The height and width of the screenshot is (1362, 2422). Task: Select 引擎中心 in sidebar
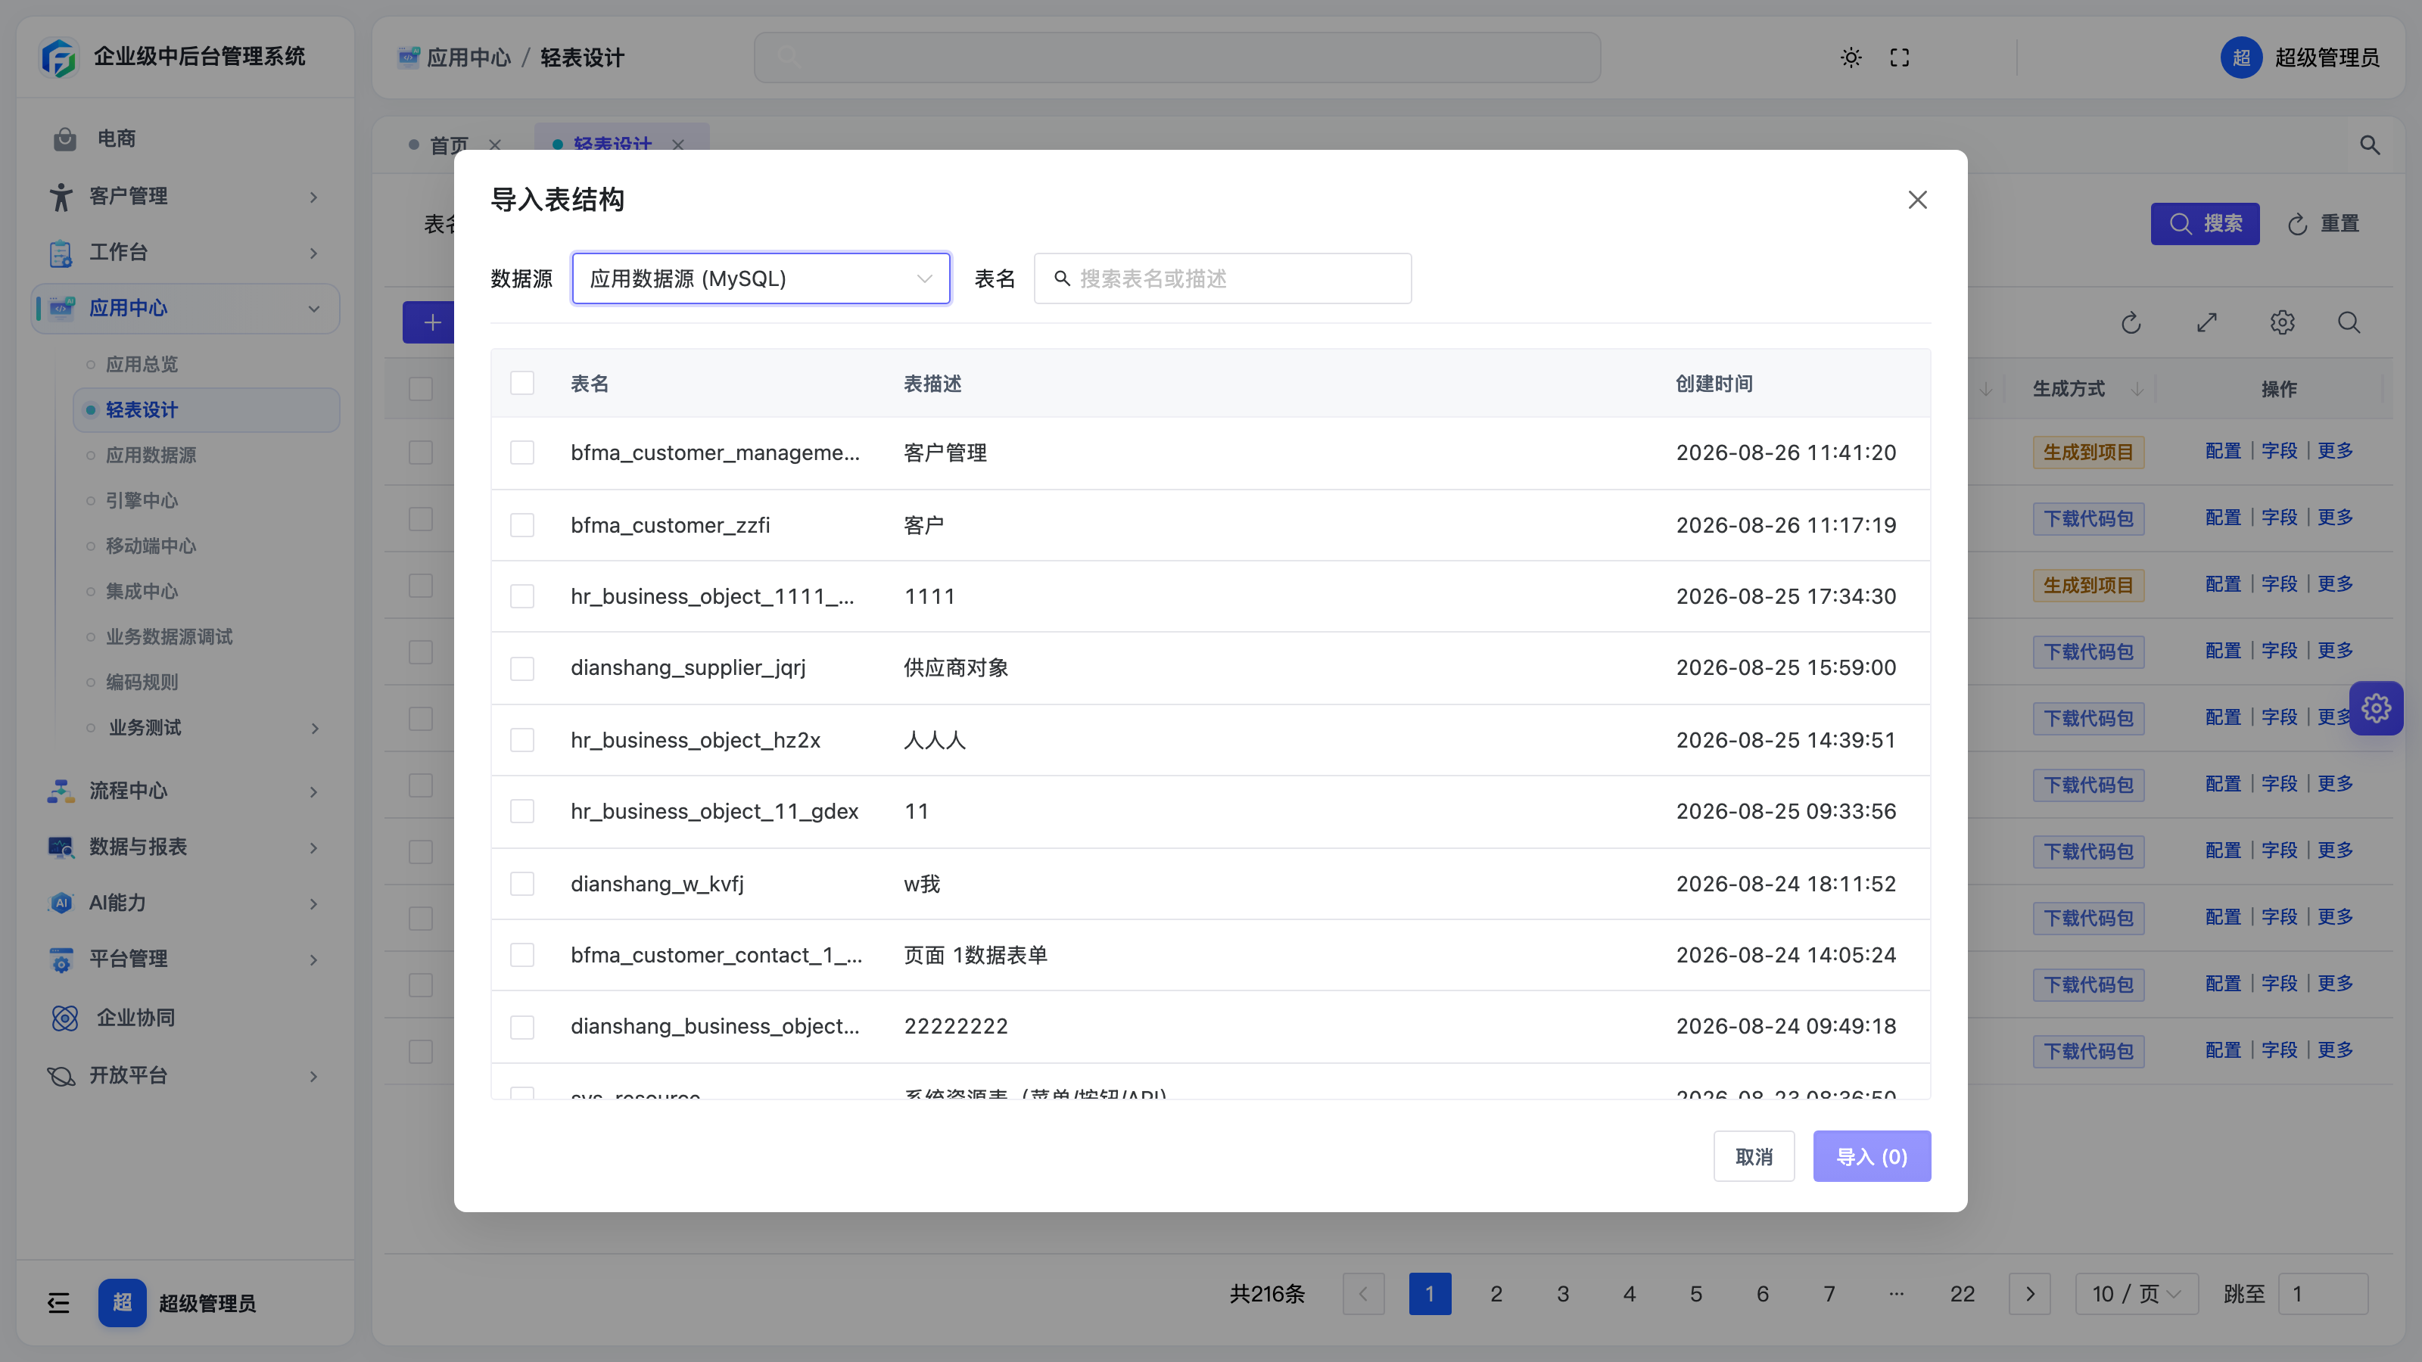[205, 500]
